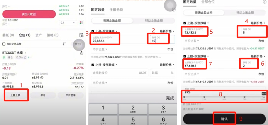Viewport: 268px width, 125px height.
Task: Focus the 止损触发价 USDT input field
Action: [120, 73]
